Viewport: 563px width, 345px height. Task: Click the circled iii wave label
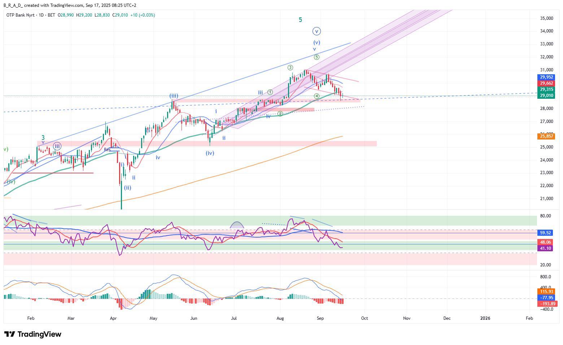57,146
